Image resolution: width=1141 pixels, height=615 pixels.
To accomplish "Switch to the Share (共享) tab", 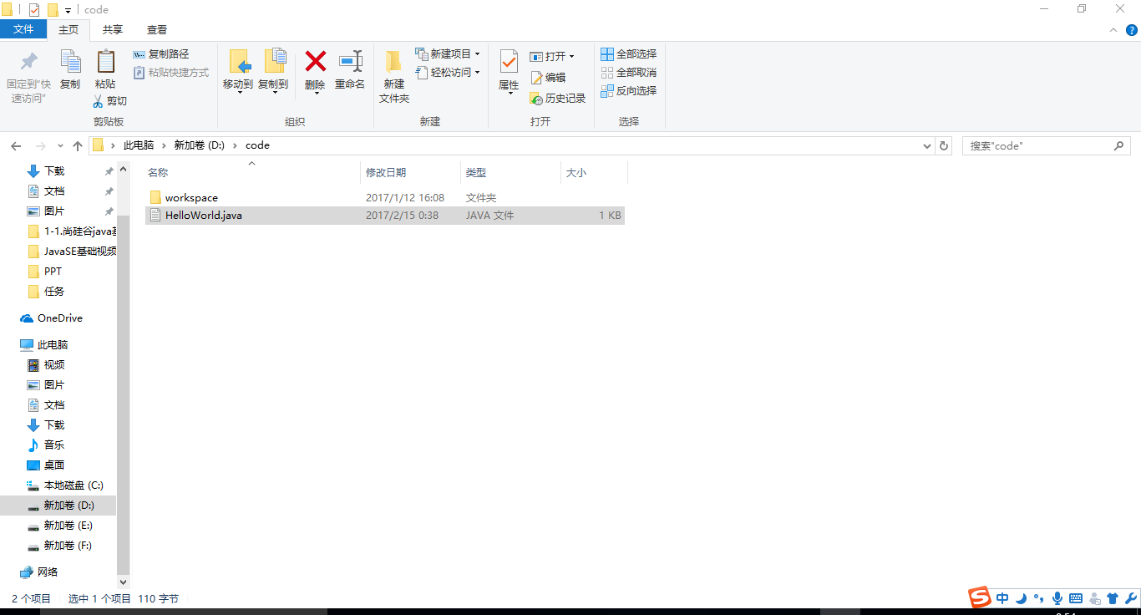I will click(x=113, y=29).
